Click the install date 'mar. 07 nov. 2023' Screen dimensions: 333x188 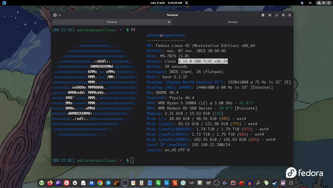click(x=186, y=51)
